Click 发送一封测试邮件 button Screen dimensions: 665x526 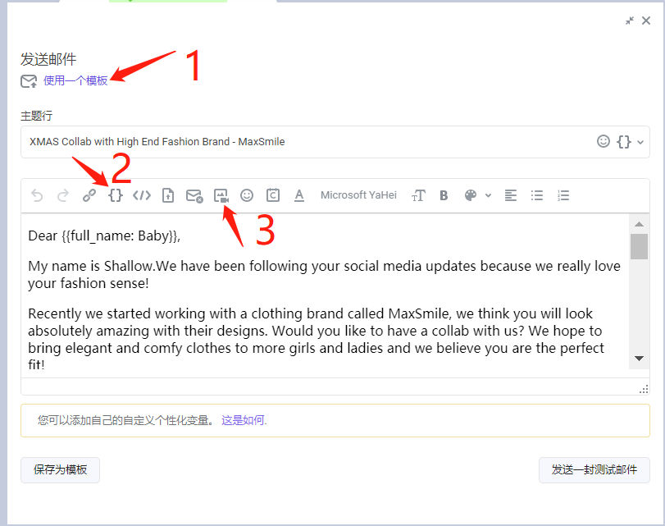click(594, 469)
